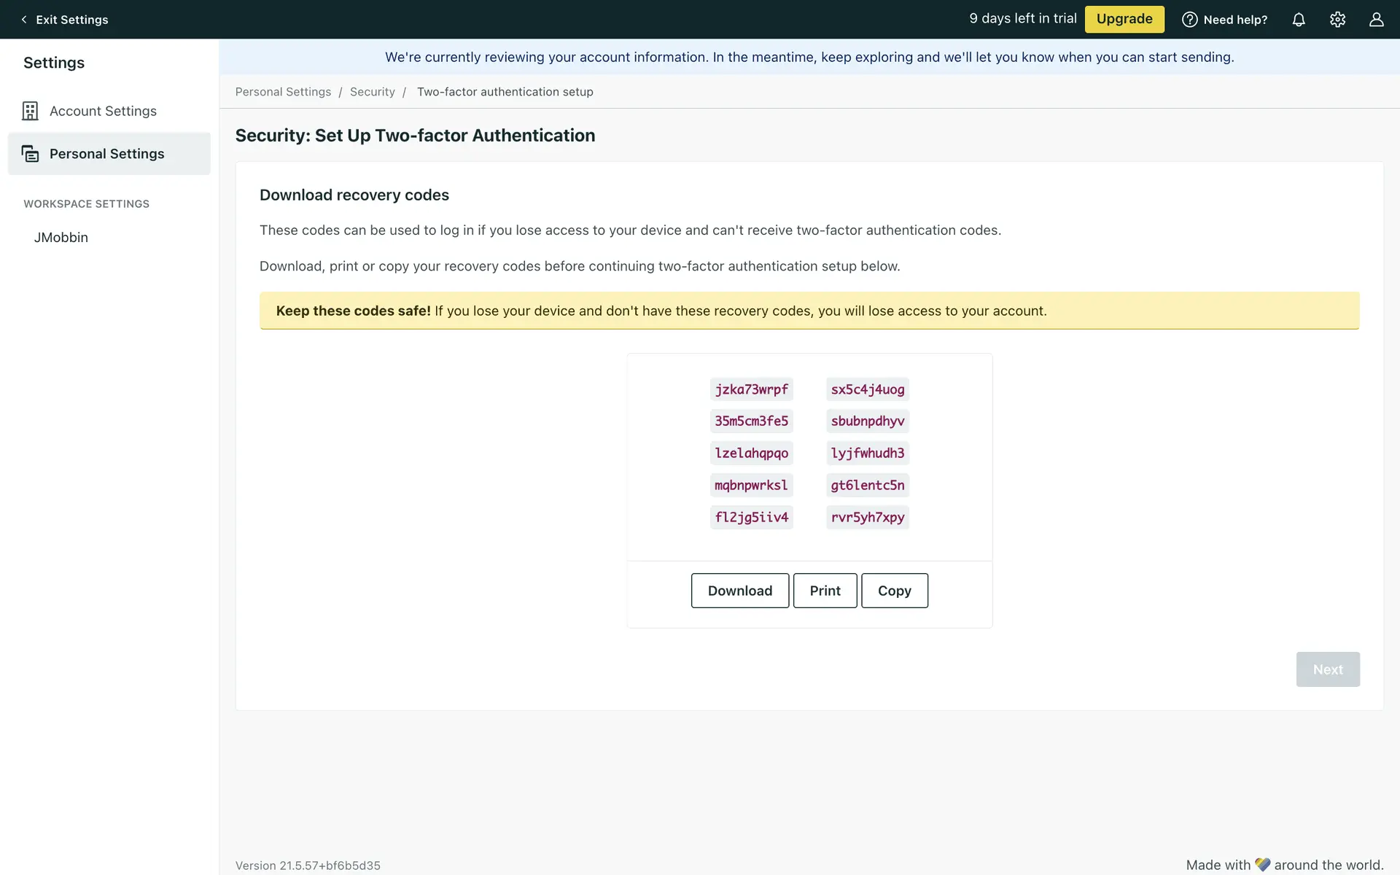Open the user profile icon
Image resolution: width=1400 pixels, height=875 pixels.
pyautogui.click(x=1376, y=20)
